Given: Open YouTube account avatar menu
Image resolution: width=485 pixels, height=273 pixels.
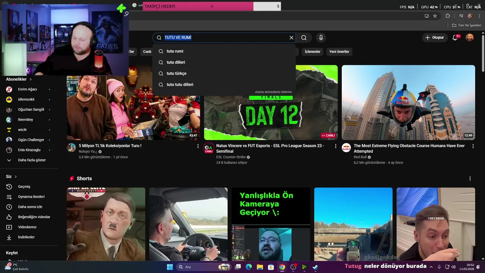Looking at the screenshot, I should [469, 38].
